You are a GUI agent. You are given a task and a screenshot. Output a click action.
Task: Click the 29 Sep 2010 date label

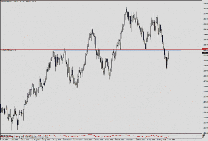[x=57, y=140]
